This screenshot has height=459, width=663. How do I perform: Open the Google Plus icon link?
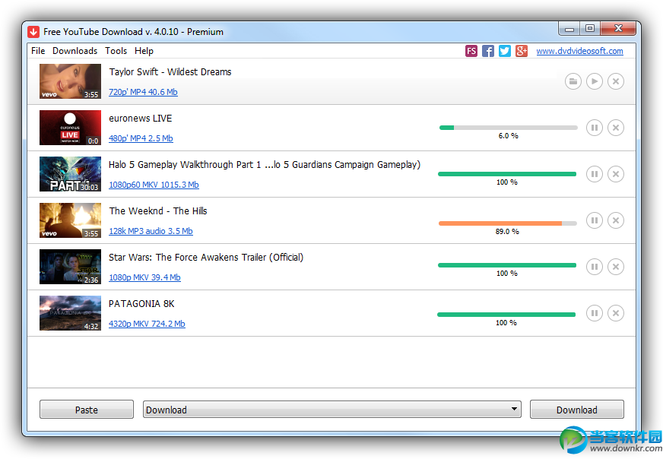[522, 51]
